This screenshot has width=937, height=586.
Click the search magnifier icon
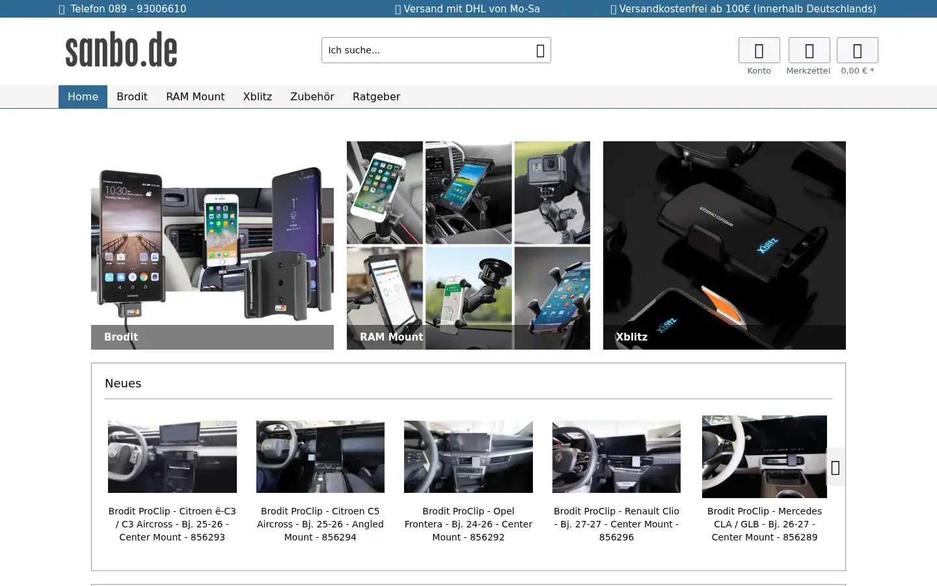[540, 50]
